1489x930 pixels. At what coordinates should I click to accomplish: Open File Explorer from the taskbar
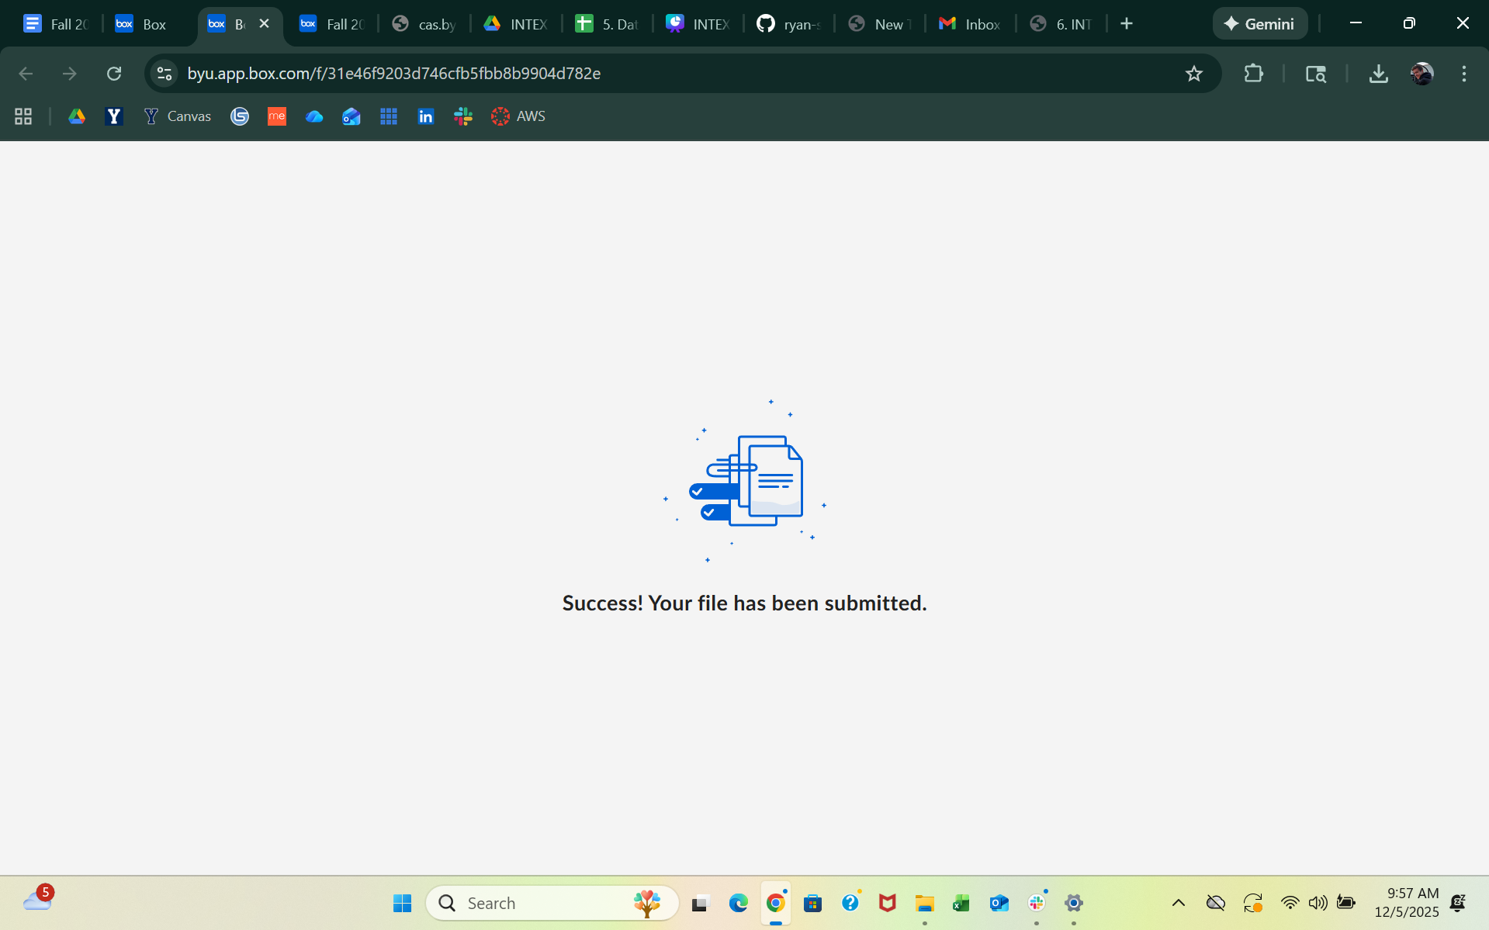click(924, 903)
